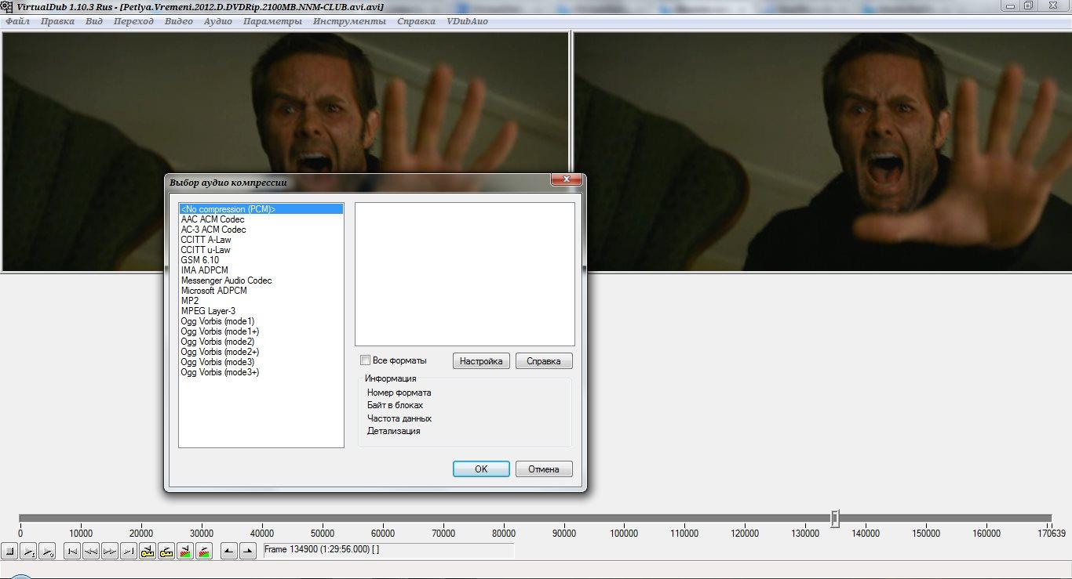Enable the 'Все форматы' checkbox

click(x=365, y=360)
